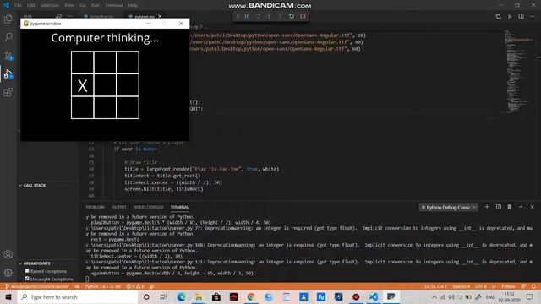Image resolution: width=541 pixels, height=304 pixels.
Task: Select the Terminal panel tab
Action: (179, 207)
